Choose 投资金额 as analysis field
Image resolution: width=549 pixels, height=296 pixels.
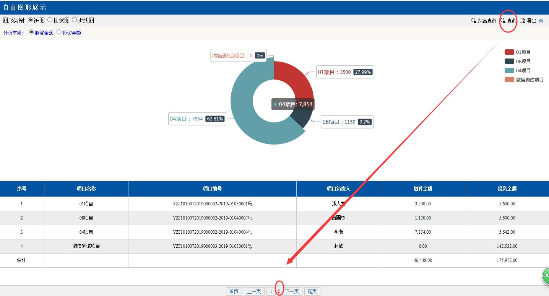[x=59, y=33]
